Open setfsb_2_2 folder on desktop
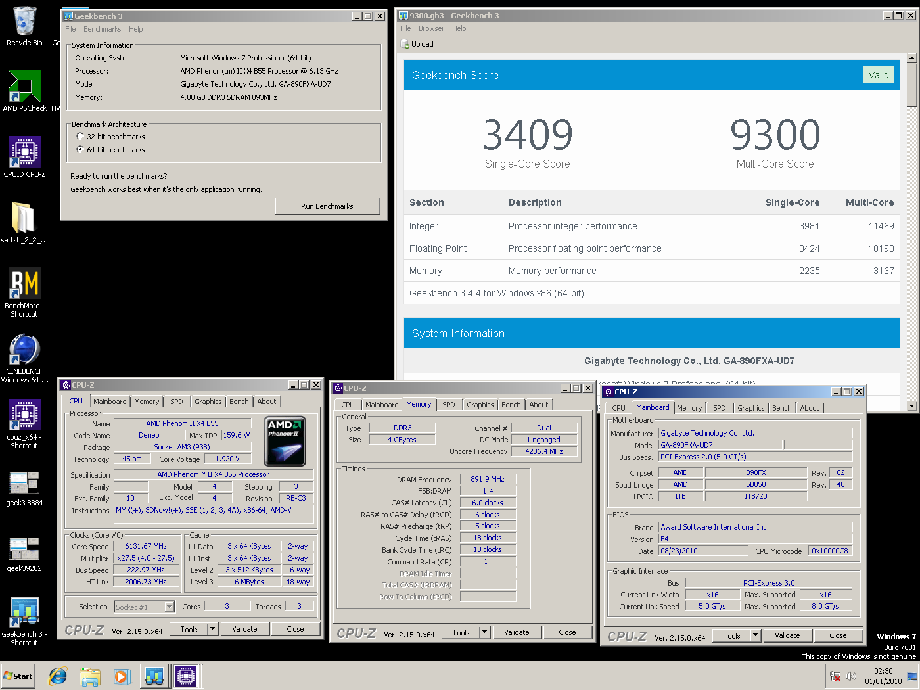The width and height of the screenshot is (920, 690). pos(24,222)
